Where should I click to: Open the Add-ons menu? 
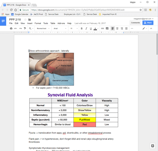[x=61, y=23]
